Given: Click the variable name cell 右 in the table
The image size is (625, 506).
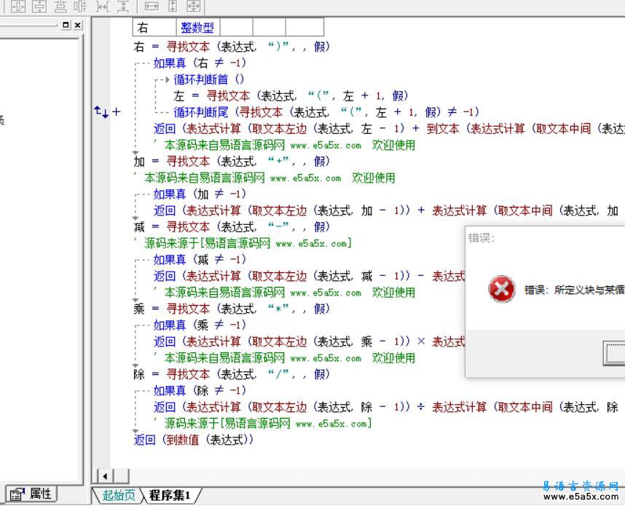Looking at the screenshot, I should (x=143, y=28).
